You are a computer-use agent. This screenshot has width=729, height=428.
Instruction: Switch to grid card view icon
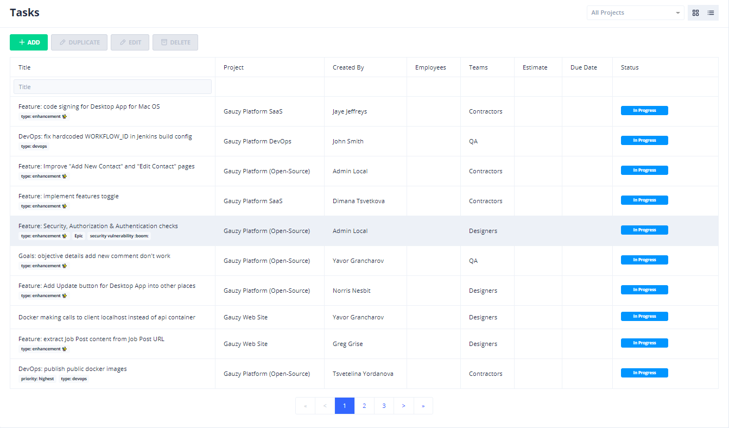pos(695,13)
